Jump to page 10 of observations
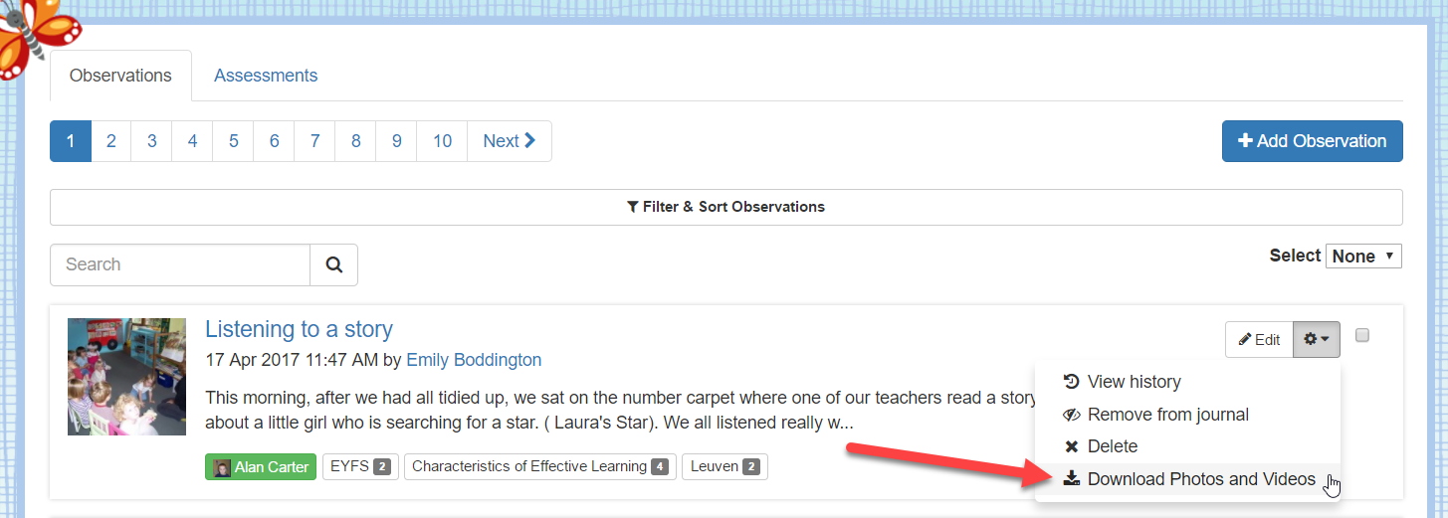The image size is (1448, 518). pyautogui.click(x=442, y=141)
